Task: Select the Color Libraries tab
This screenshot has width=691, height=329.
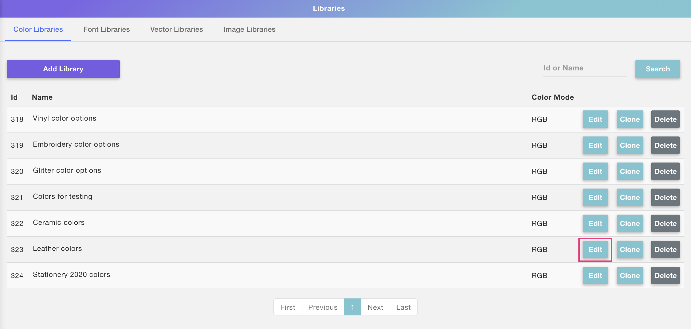Action: pos(38,29)
